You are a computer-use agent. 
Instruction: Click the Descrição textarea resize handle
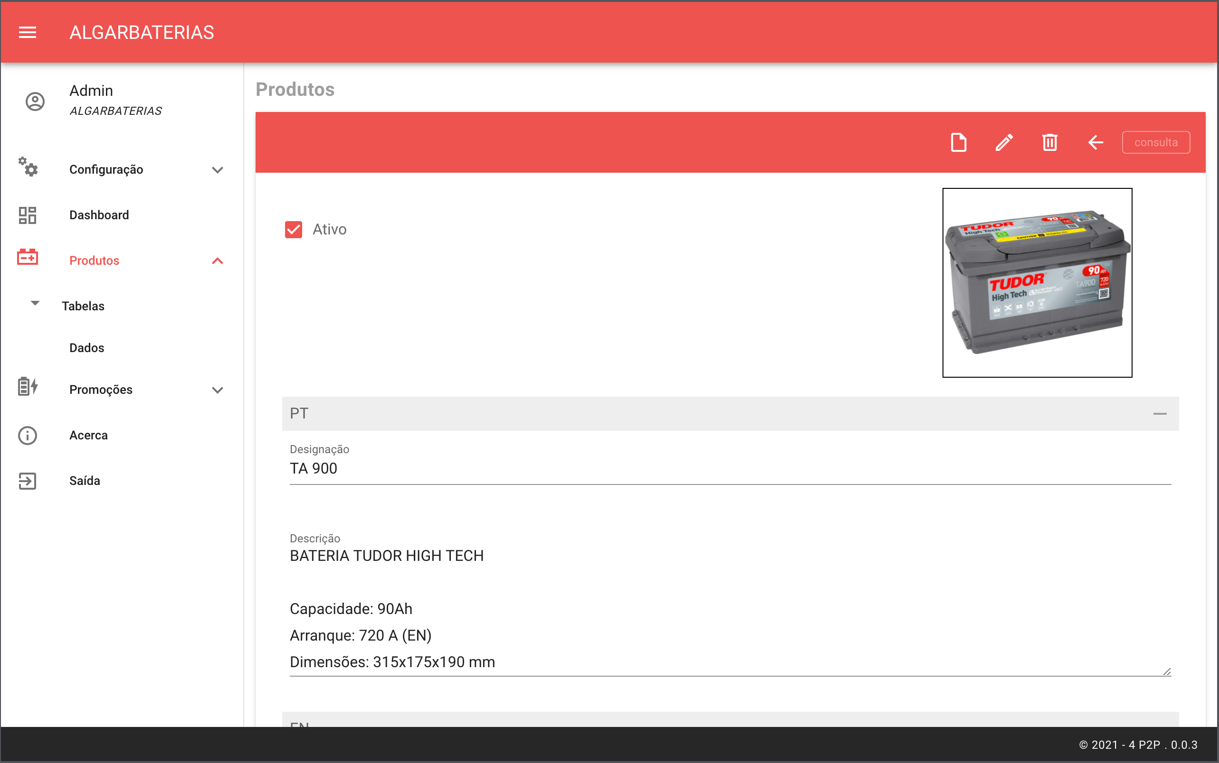[1166, 672]
